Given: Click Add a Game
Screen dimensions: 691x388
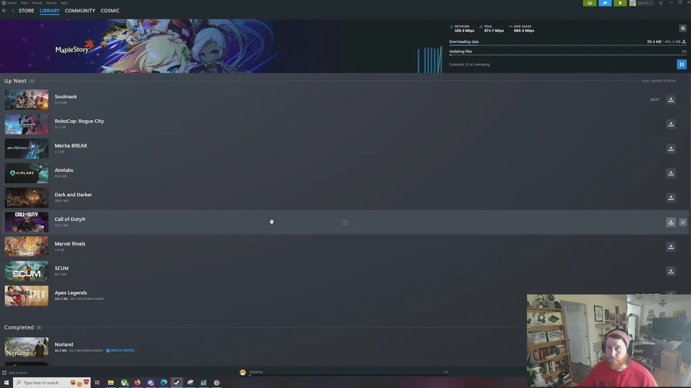Looking at the screenshot, I should [x=15, y=372].
